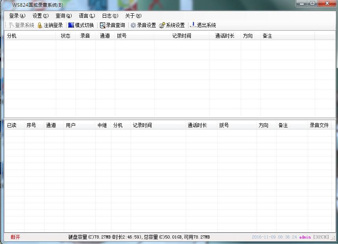Click the 拨号 header in lower table
338x244 pixels.
tap(237, 125)
